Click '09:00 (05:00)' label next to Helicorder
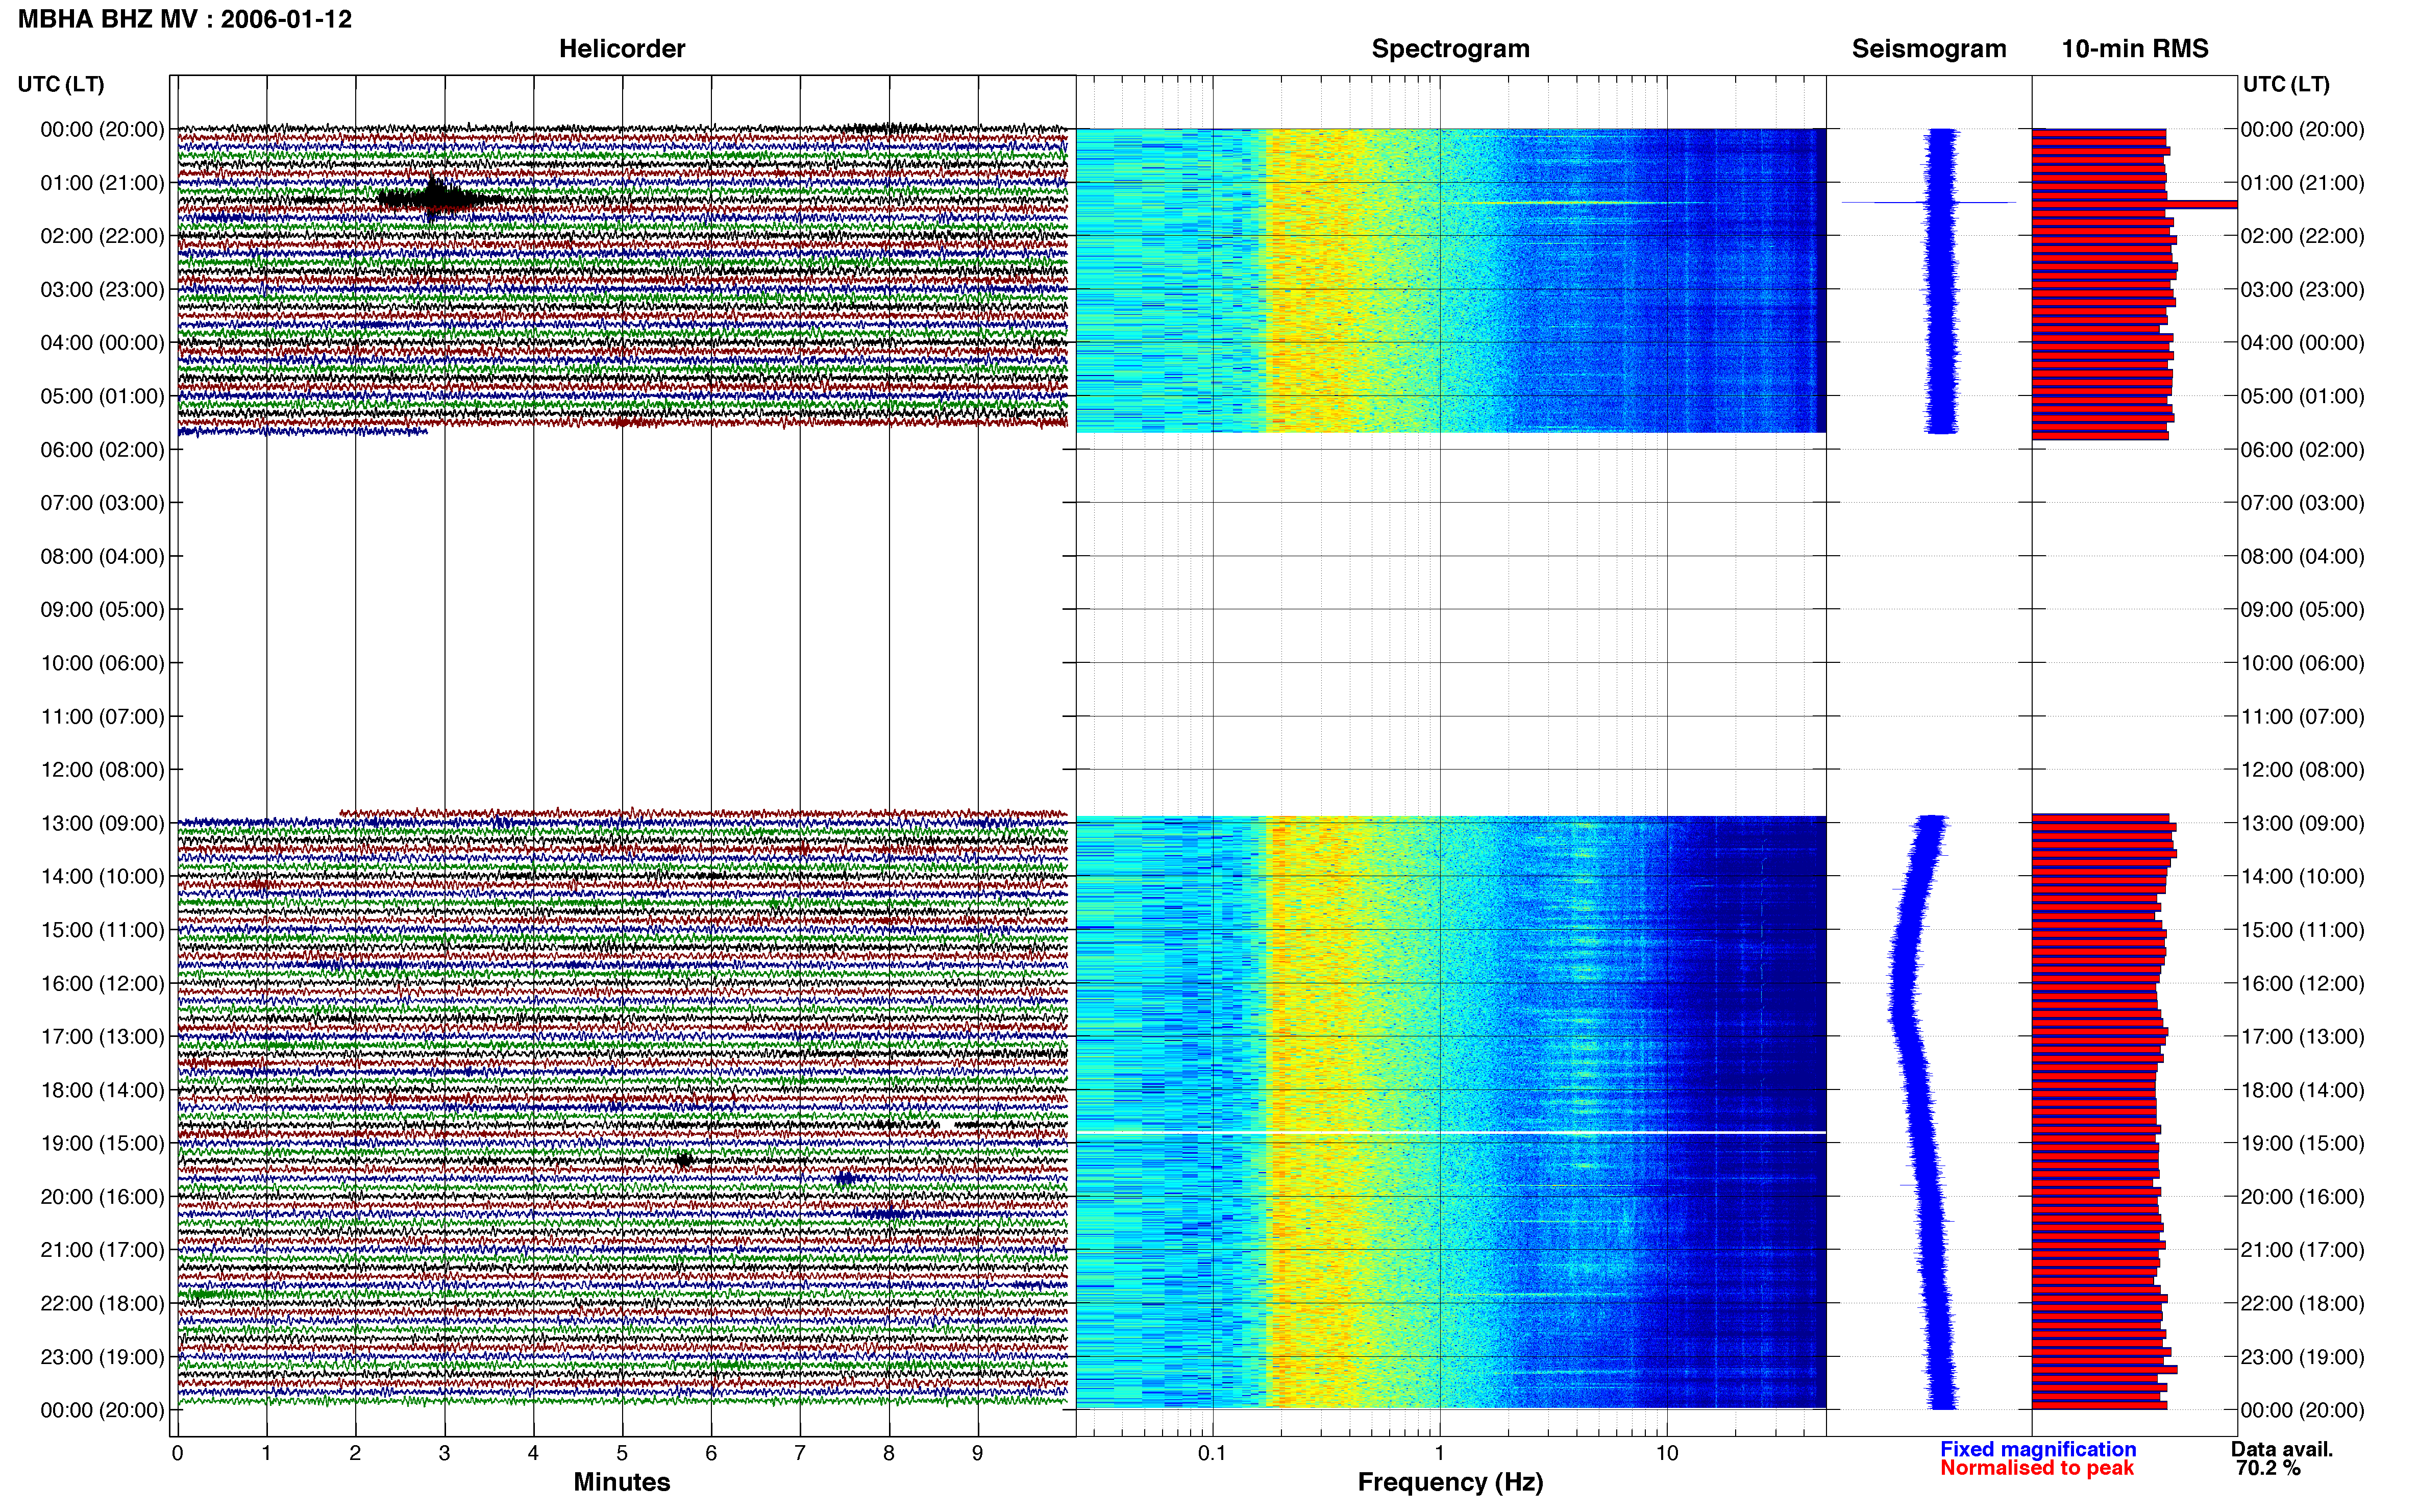The height and width of the screenshot is (1512, 2419). [102, 610]
